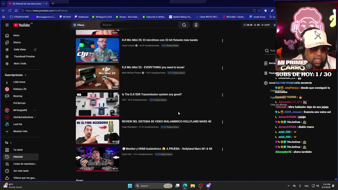Start voice search with the microphone
Viewport: 338px width, 190px height.
(196, 25)
